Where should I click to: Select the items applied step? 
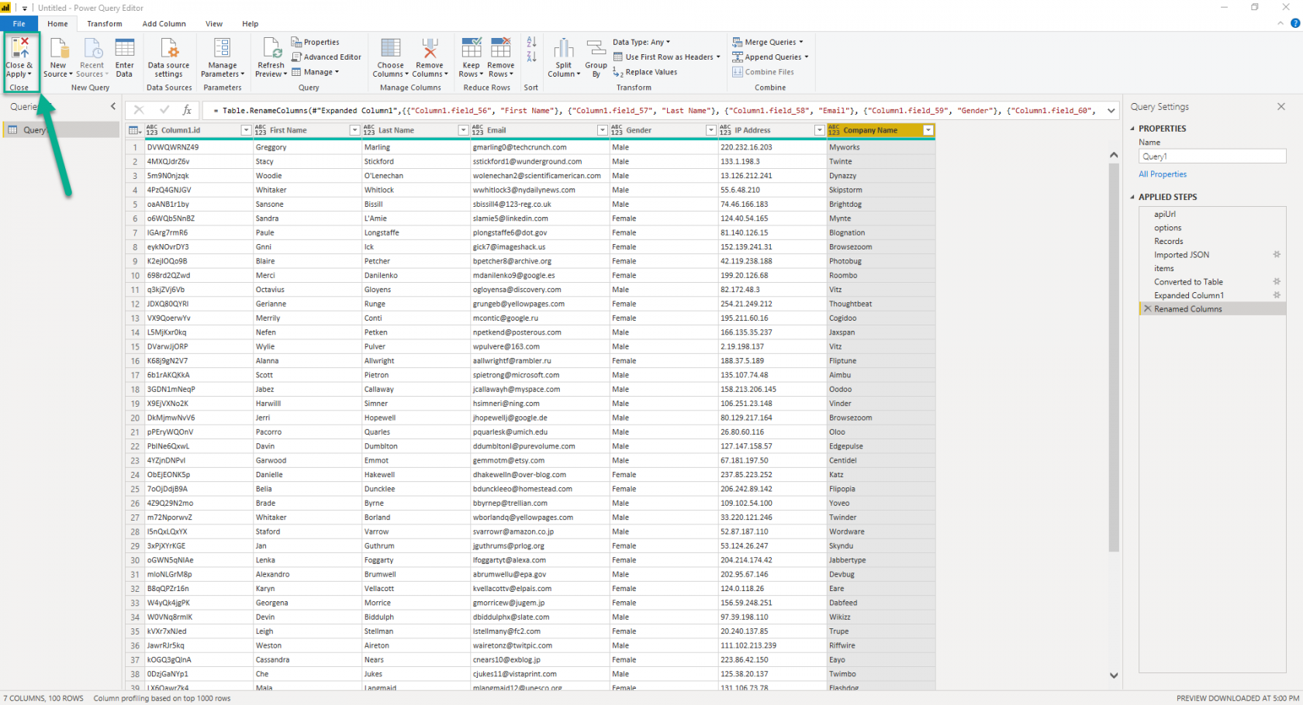(x=1212, y=268)
